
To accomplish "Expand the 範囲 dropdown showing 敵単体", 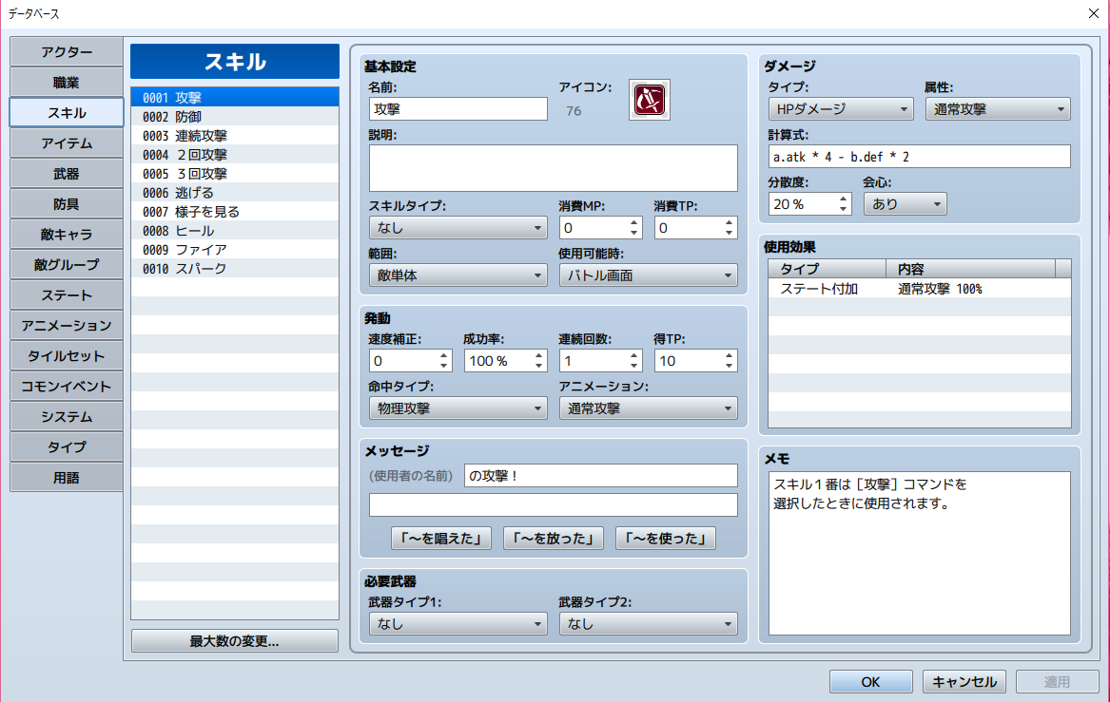I will pyautogui.click(x=458, y=275).
